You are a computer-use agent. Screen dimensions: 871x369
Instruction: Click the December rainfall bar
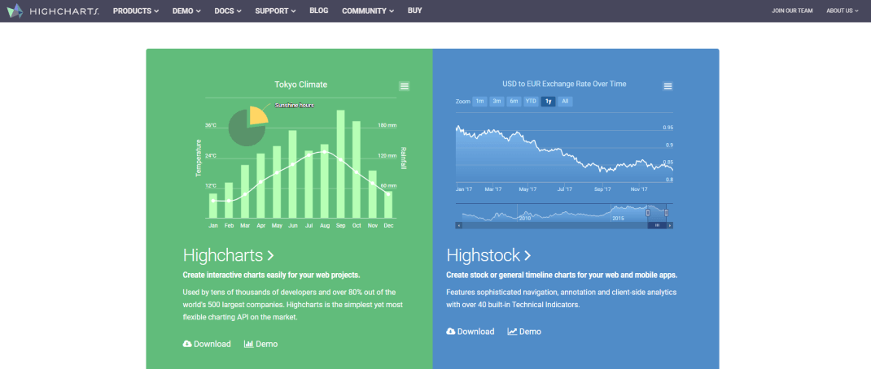pyautogui.click(x=388, y=205)
